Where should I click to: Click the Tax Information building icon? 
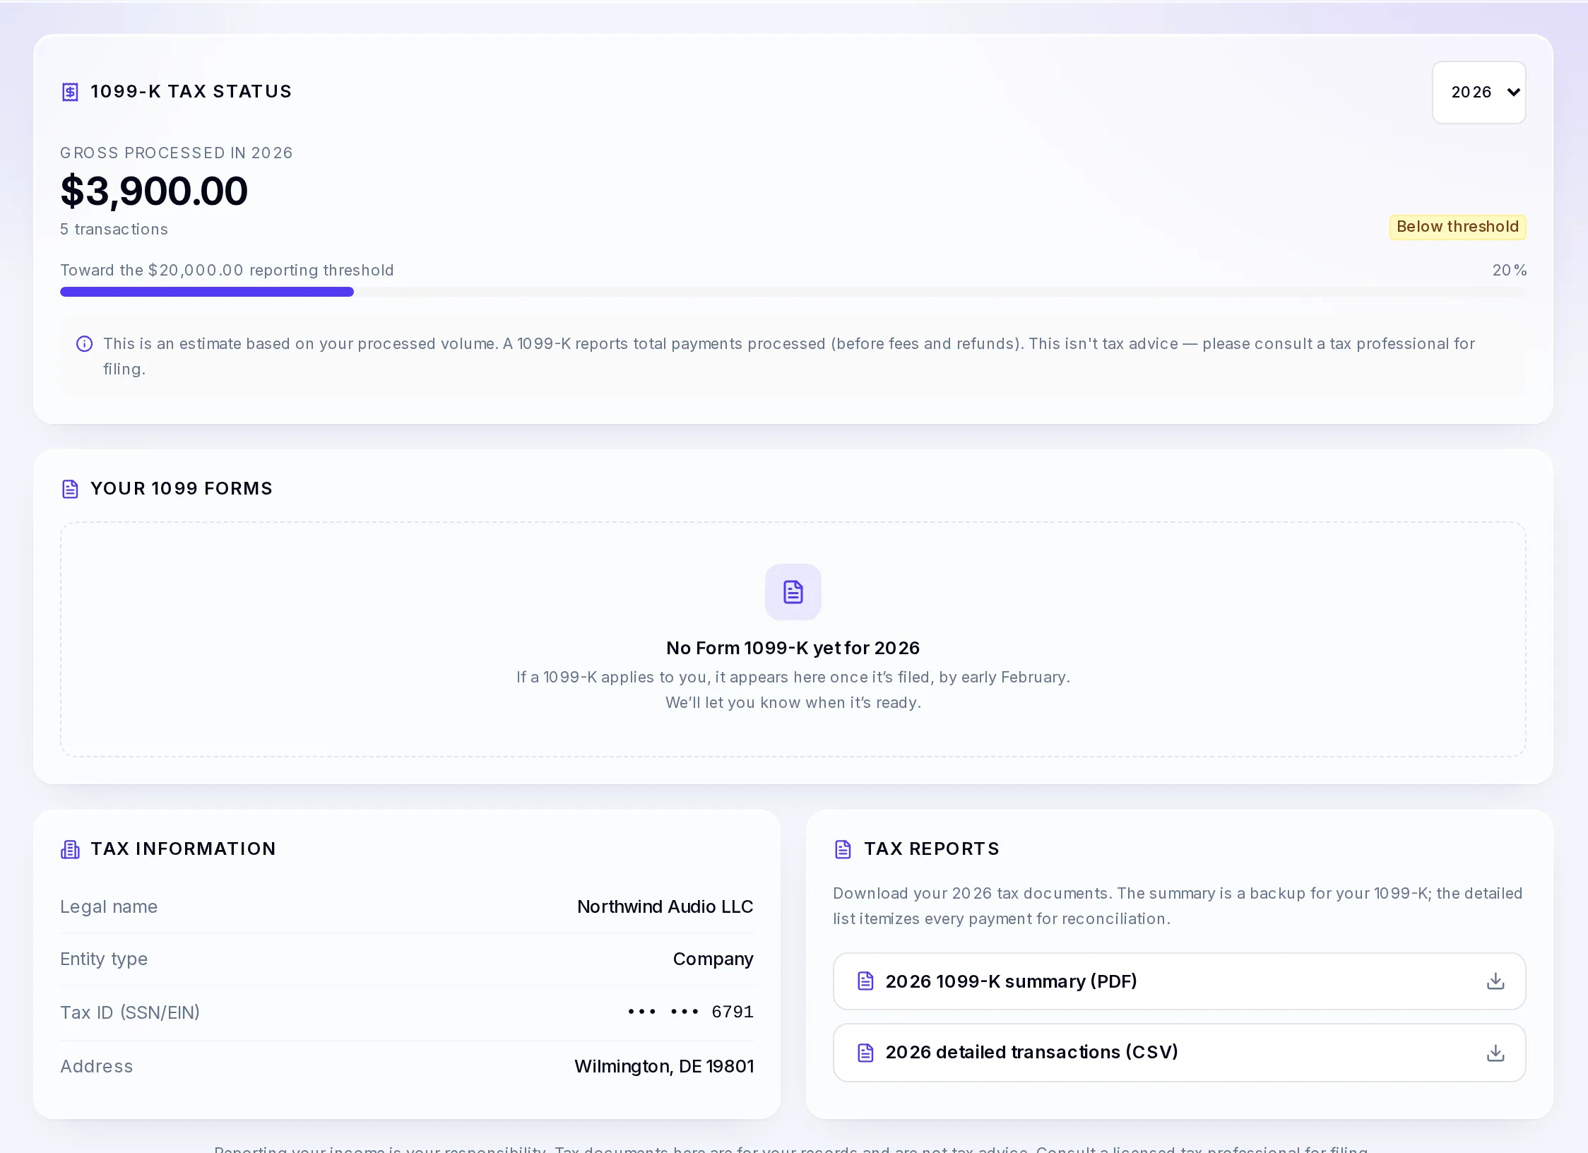[70, 849]
